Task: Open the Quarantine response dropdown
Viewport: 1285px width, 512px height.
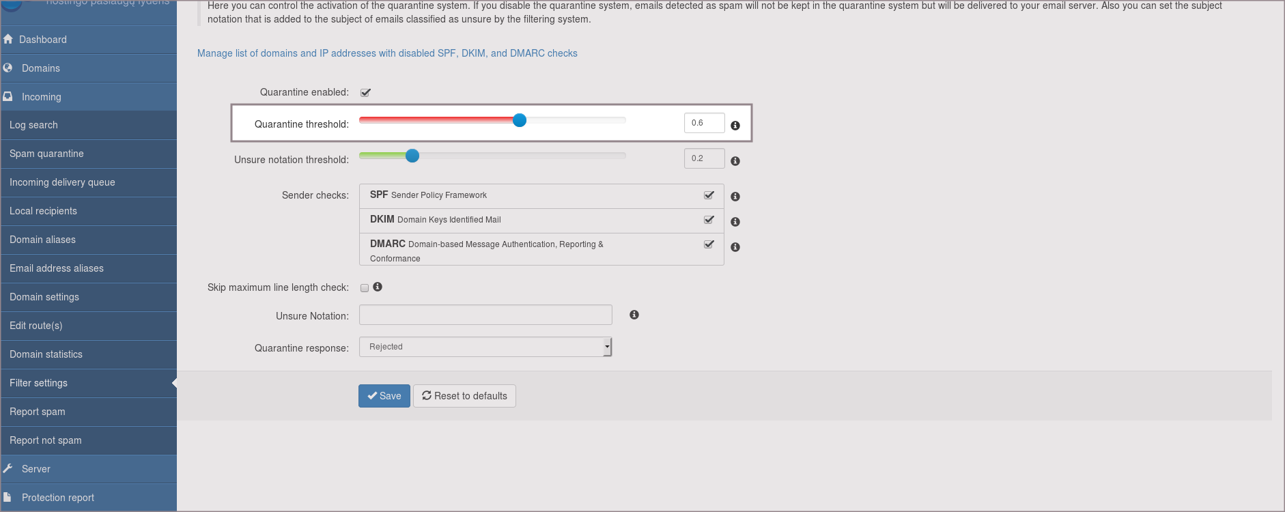Action: (x=485, y=347)
